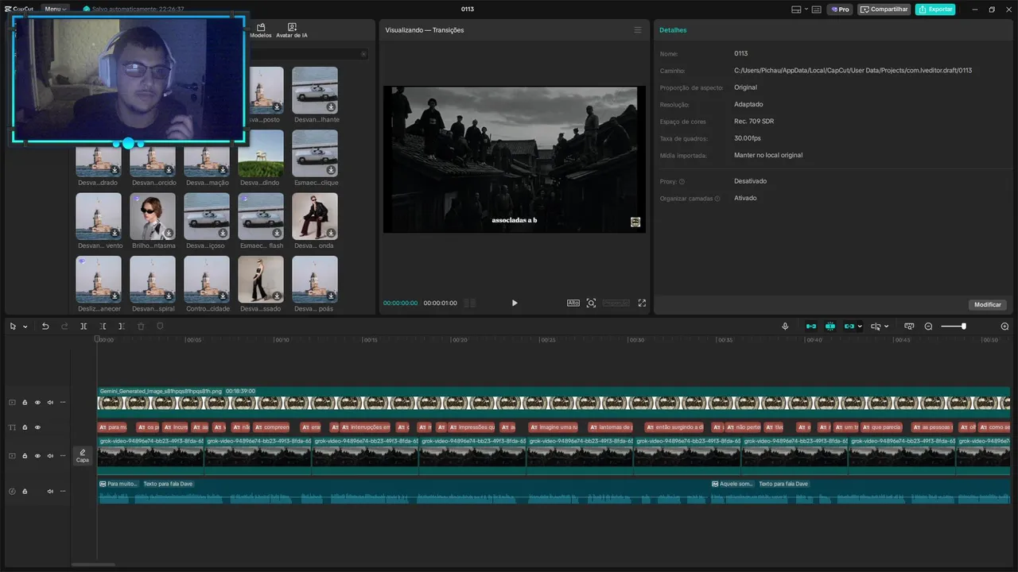The width and height of the screenshot is (1018, 572).
Task: Click the split clip tool icon
Action: click(x=84, y=327)
